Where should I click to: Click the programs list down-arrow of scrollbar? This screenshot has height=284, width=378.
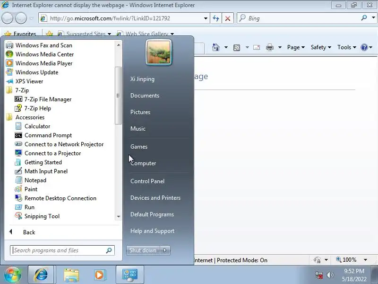tap(119, 217)
